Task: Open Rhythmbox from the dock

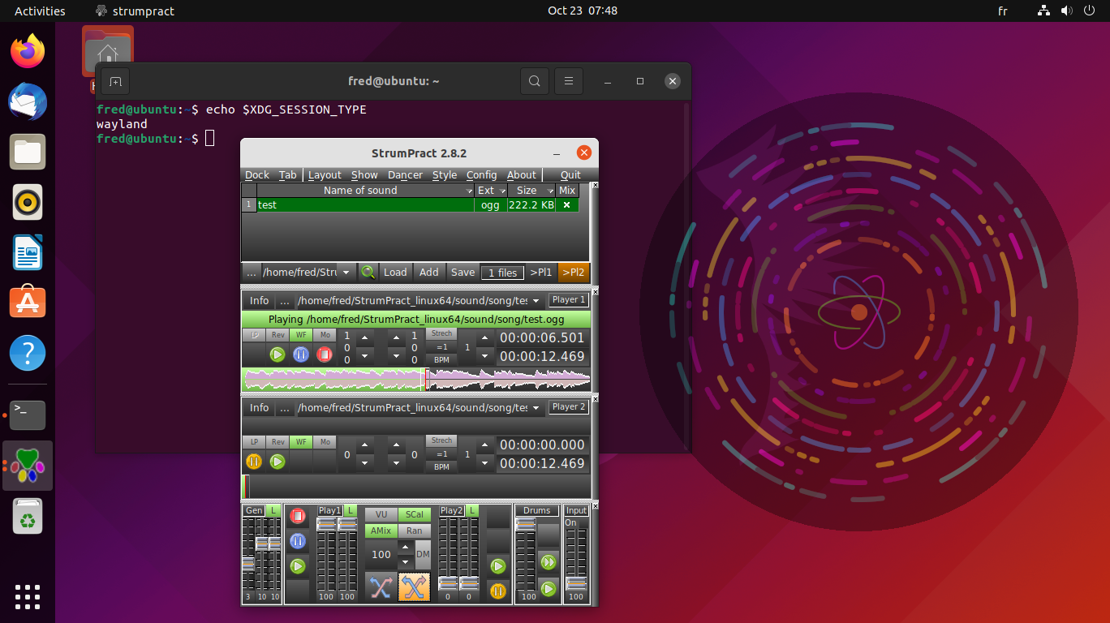Action: pyautogui.click(x=28, y=202)
